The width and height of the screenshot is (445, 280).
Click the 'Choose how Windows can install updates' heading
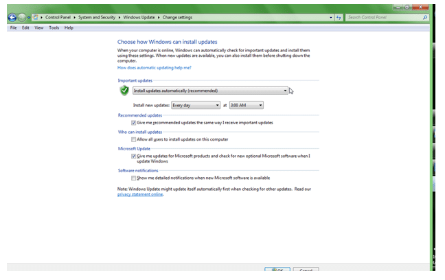coord(167,42)
